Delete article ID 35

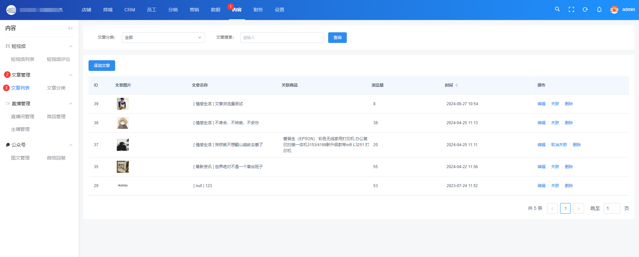[569, 167]
